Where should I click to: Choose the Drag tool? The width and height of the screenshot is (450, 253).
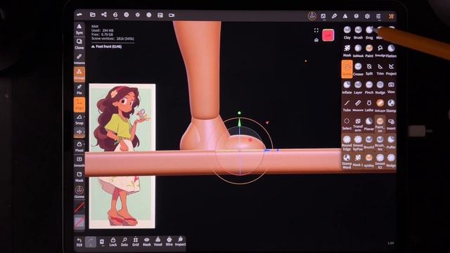pyautogui.click(x=369, y=32)
